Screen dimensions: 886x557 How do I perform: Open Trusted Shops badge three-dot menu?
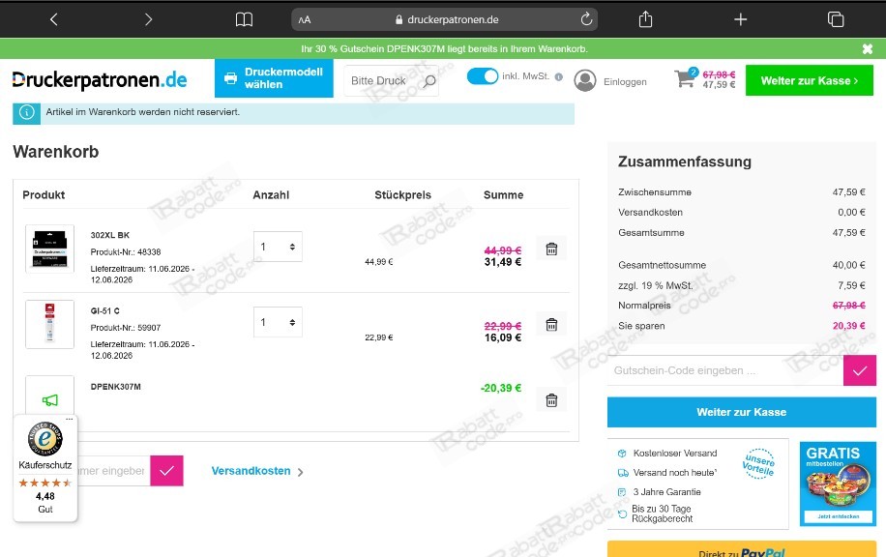point(70,419)
